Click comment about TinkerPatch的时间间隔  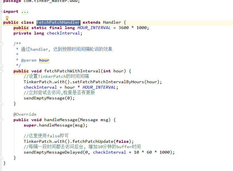tap(56, 76)
